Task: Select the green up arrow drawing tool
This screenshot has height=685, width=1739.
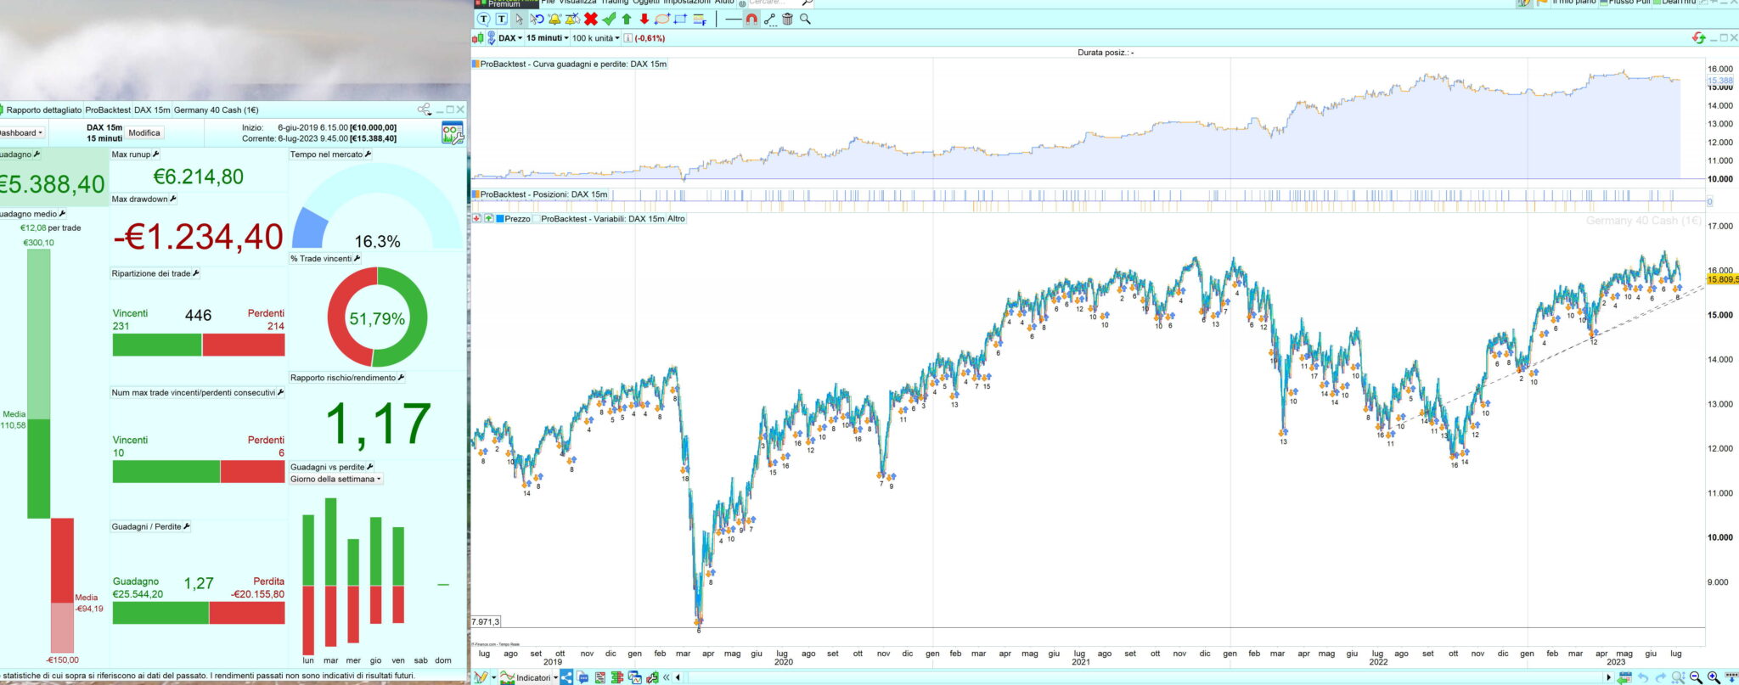Action: click(627, 19)
